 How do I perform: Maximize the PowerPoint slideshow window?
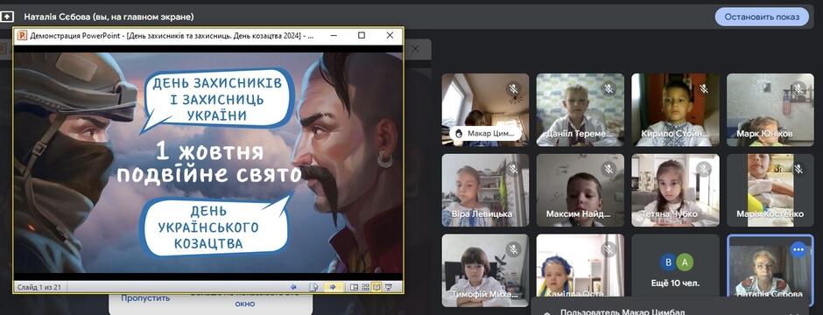pyautogui.click(x=361, y=36)
